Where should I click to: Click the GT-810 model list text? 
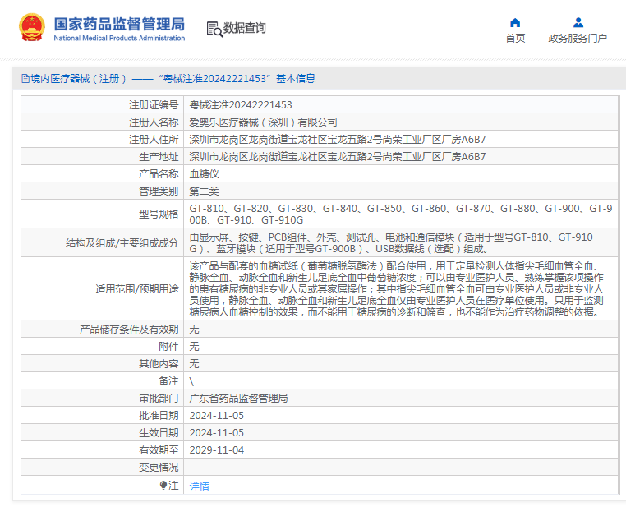click(x=400, y=214)
